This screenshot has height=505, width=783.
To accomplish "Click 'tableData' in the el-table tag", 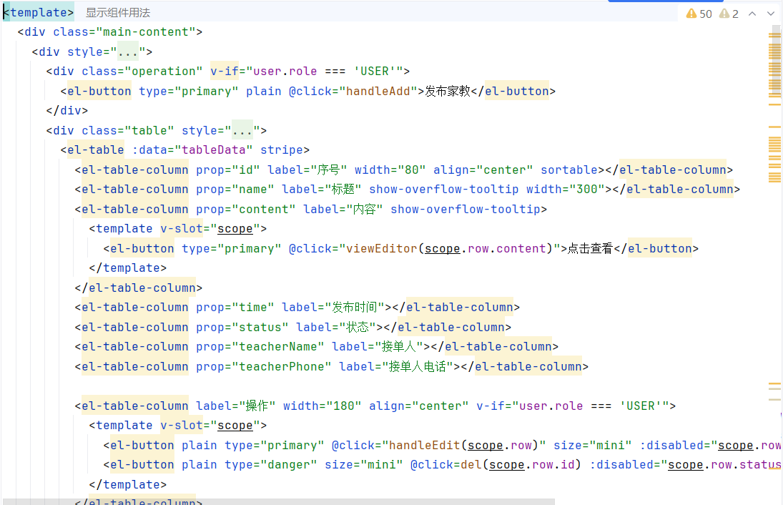I will click(x=214, y=149).
